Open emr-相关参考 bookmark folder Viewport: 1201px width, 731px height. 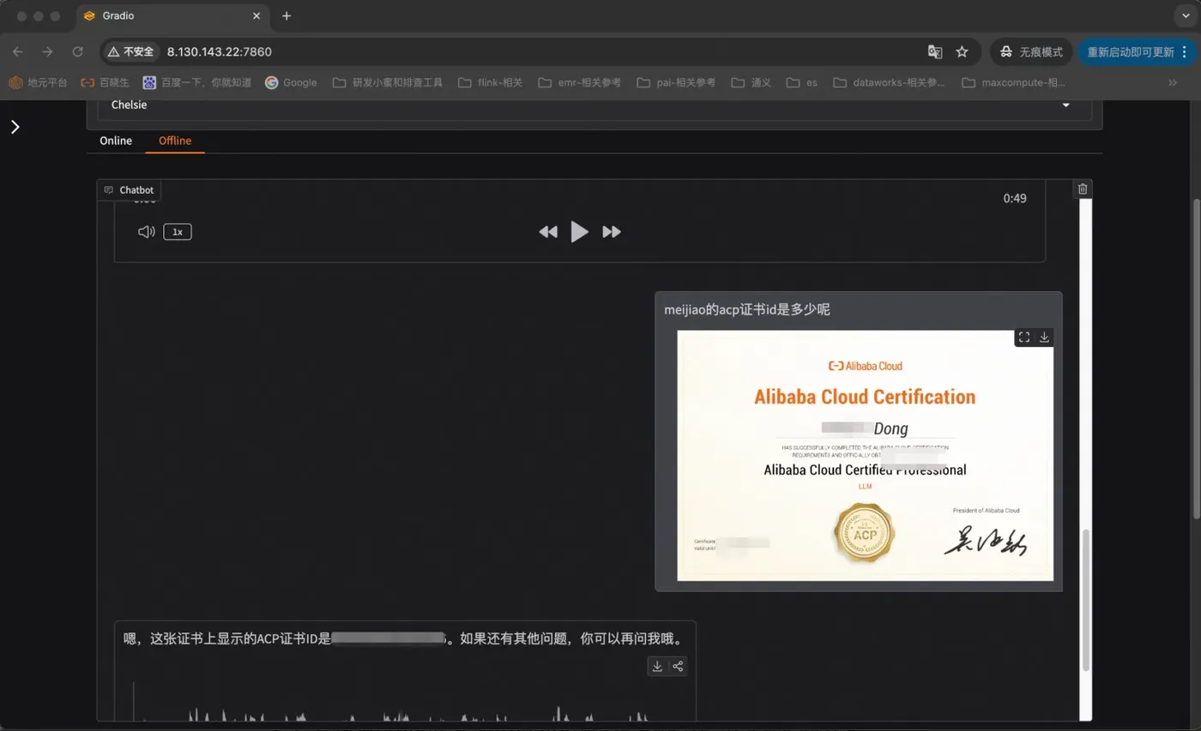coord(579,82)
